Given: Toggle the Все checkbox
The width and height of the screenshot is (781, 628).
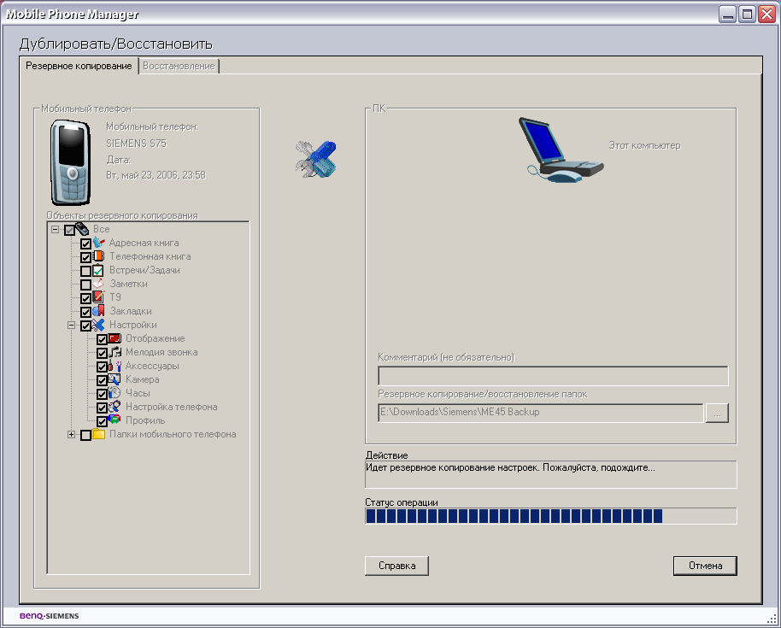Looking at the screenshot, I should coord(69,230).
